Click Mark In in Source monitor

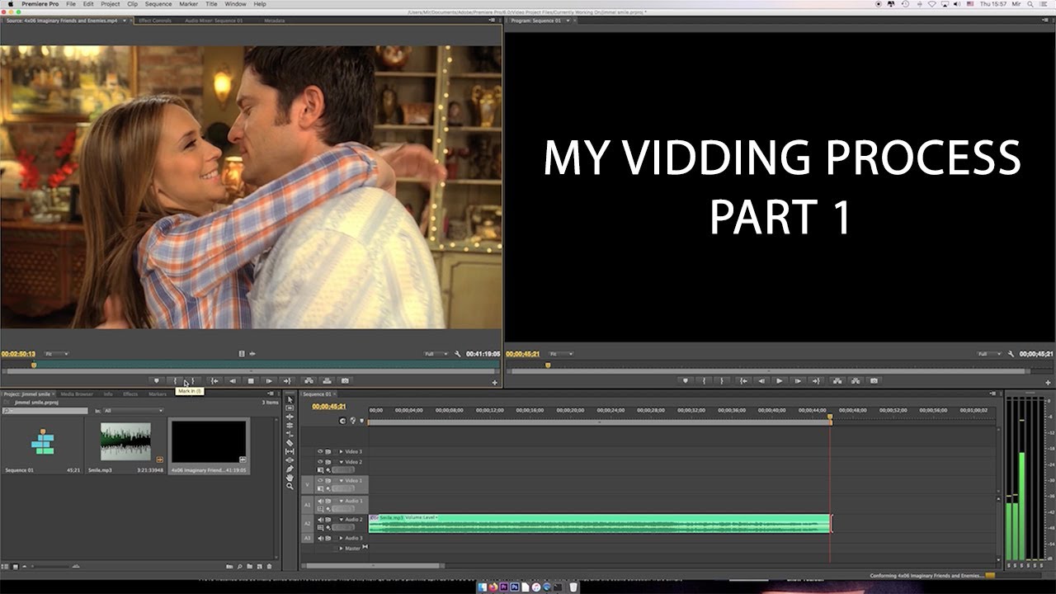[175, 381]
